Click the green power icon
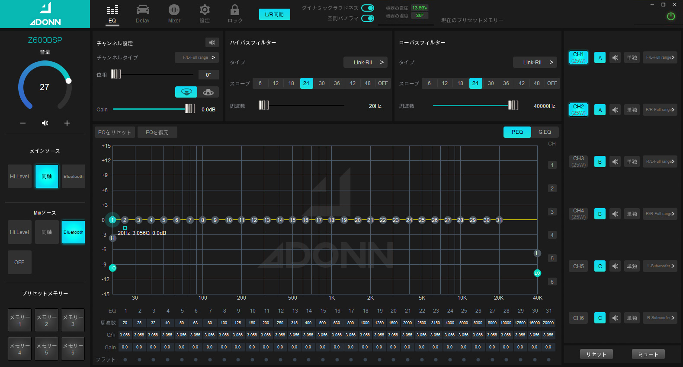The image size is (683, 367). 671,16
